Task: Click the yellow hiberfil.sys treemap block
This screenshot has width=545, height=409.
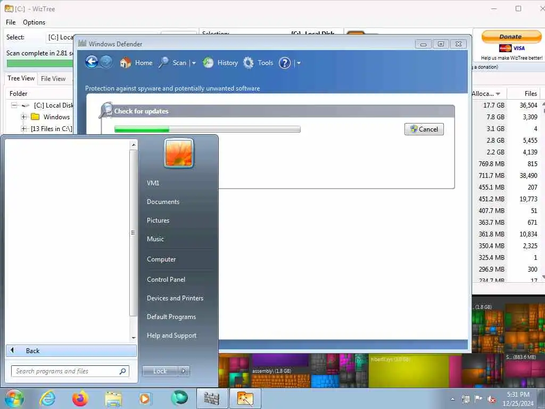Action: click(408, 371)
